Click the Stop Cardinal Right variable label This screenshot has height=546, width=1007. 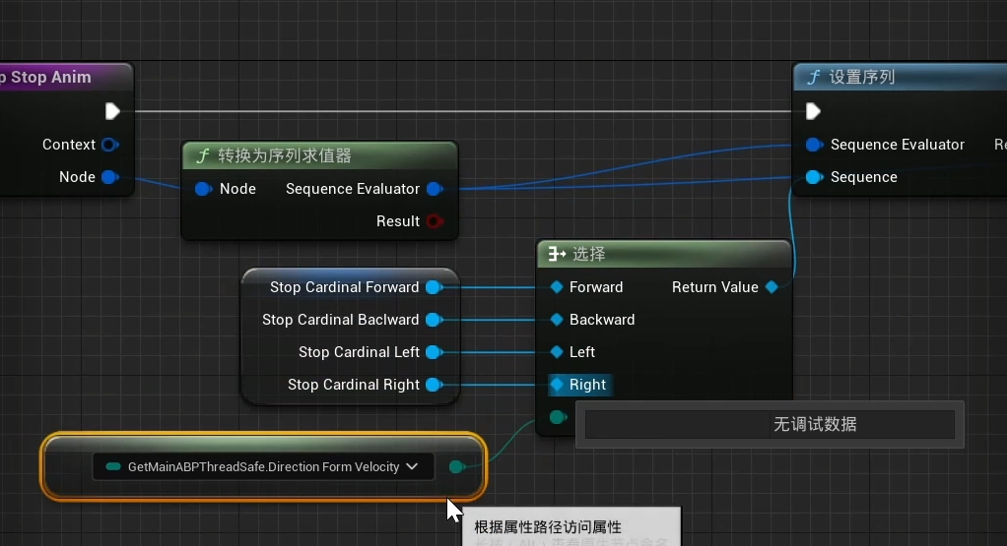(x=353, y=385)
